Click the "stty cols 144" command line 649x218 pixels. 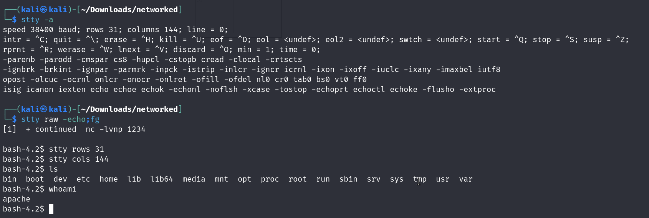79,159
